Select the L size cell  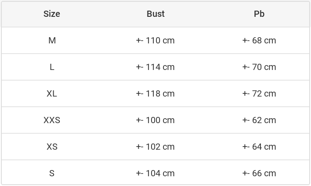point(52,67)
